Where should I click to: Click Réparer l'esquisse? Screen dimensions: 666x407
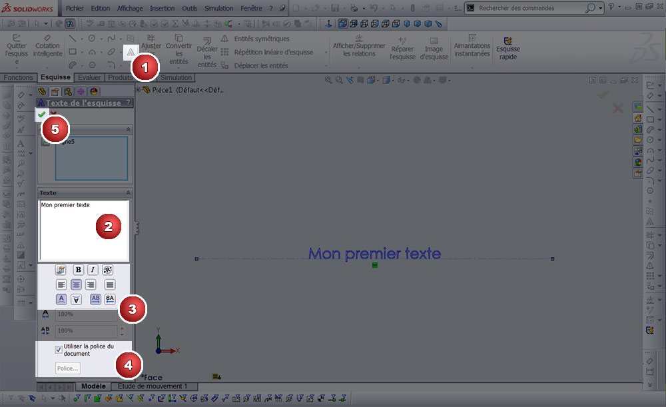[x=402, y=49]
